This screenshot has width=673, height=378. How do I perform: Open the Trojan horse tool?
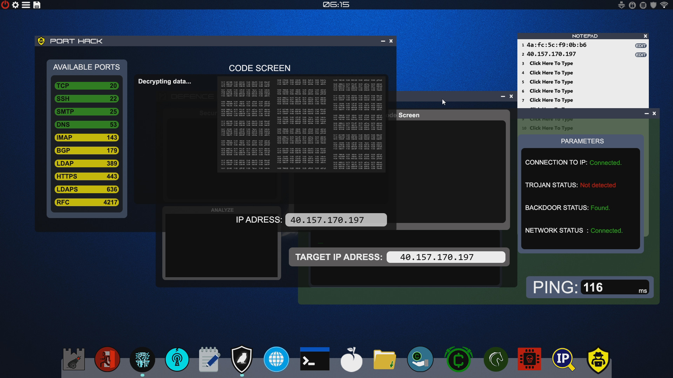tap(496, 359)
